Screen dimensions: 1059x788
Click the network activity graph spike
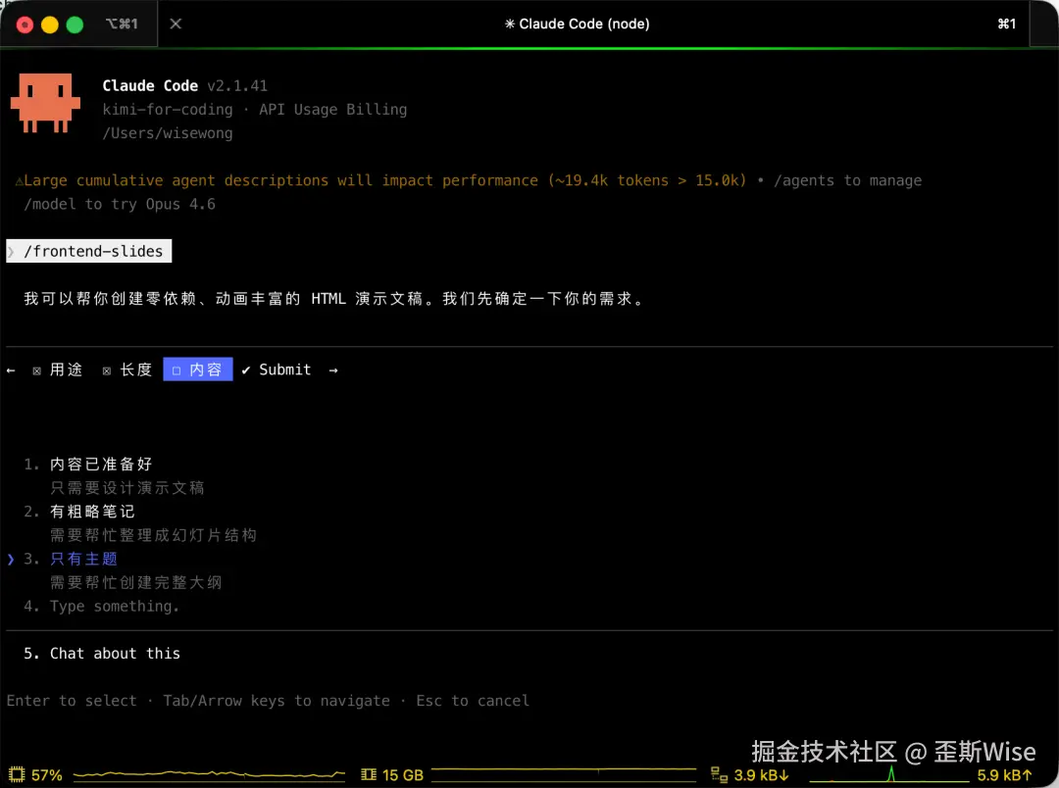tap(890, 774)
